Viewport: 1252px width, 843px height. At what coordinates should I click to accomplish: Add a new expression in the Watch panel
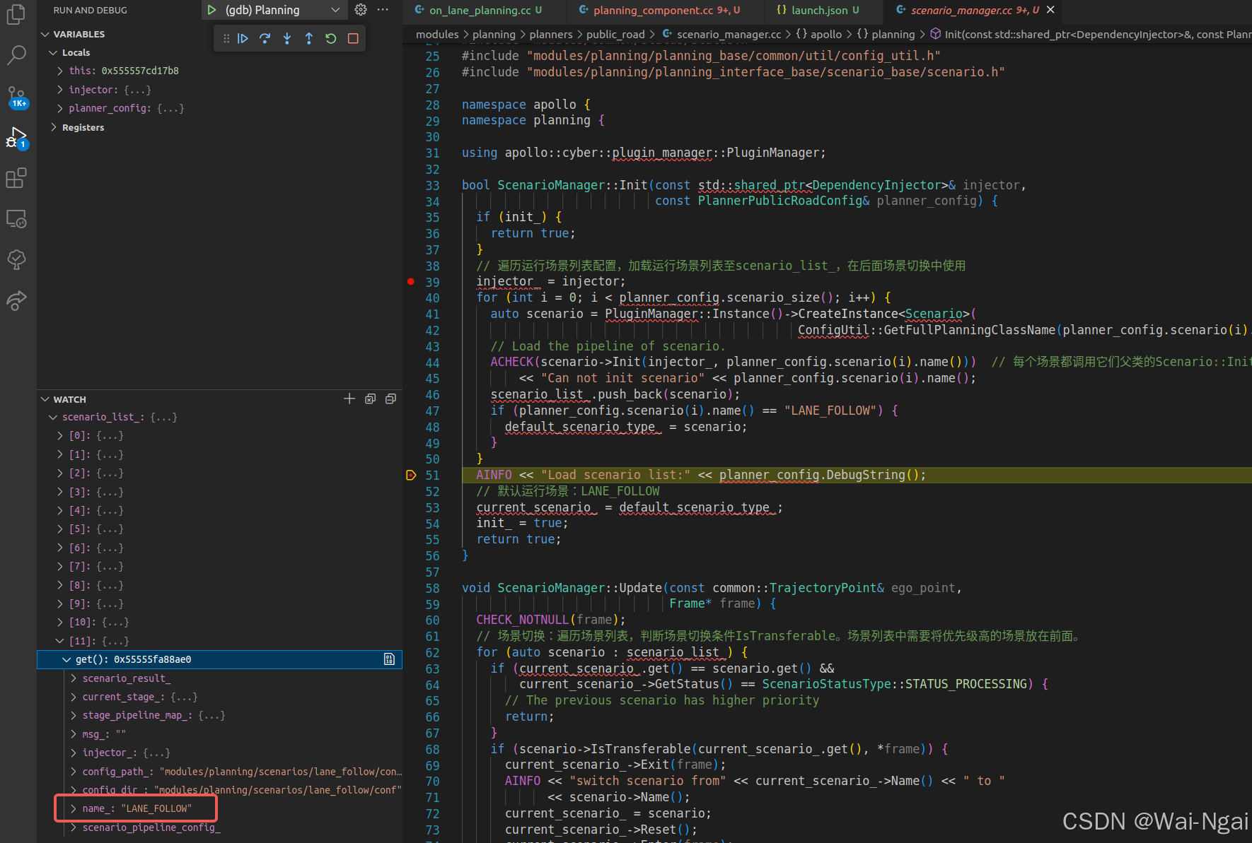click(349, 399)
